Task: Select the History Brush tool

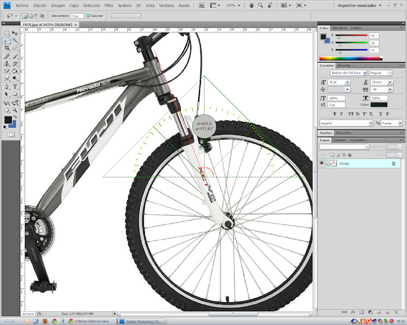Action: [15, 63]
